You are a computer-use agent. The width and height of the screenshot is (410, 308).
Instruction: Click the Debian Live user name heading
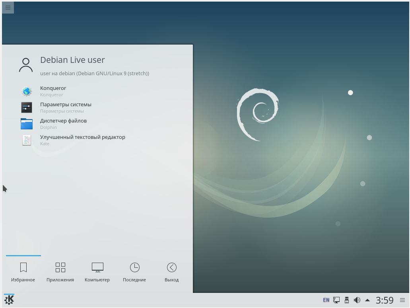72,60
